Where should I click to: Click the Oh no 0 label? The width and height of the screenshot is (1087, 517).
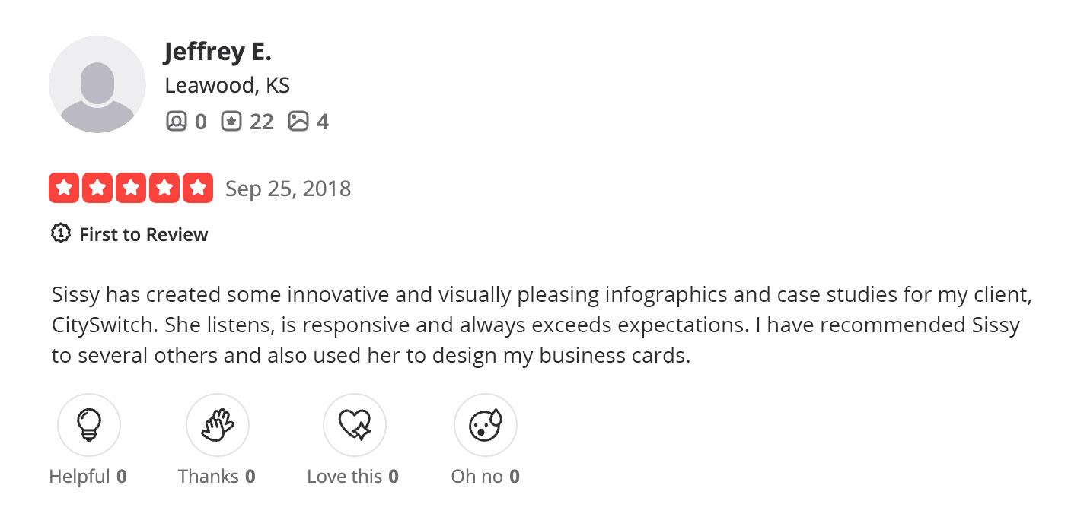[x=485, y=477]
